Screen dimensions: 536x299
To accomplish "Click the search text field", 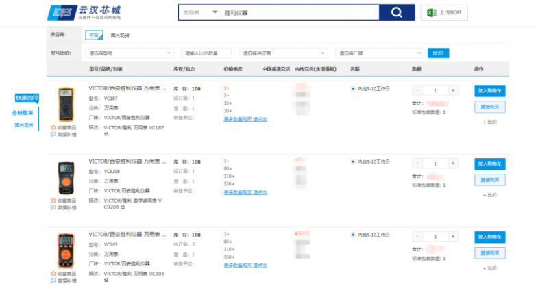I will [300, 12].
